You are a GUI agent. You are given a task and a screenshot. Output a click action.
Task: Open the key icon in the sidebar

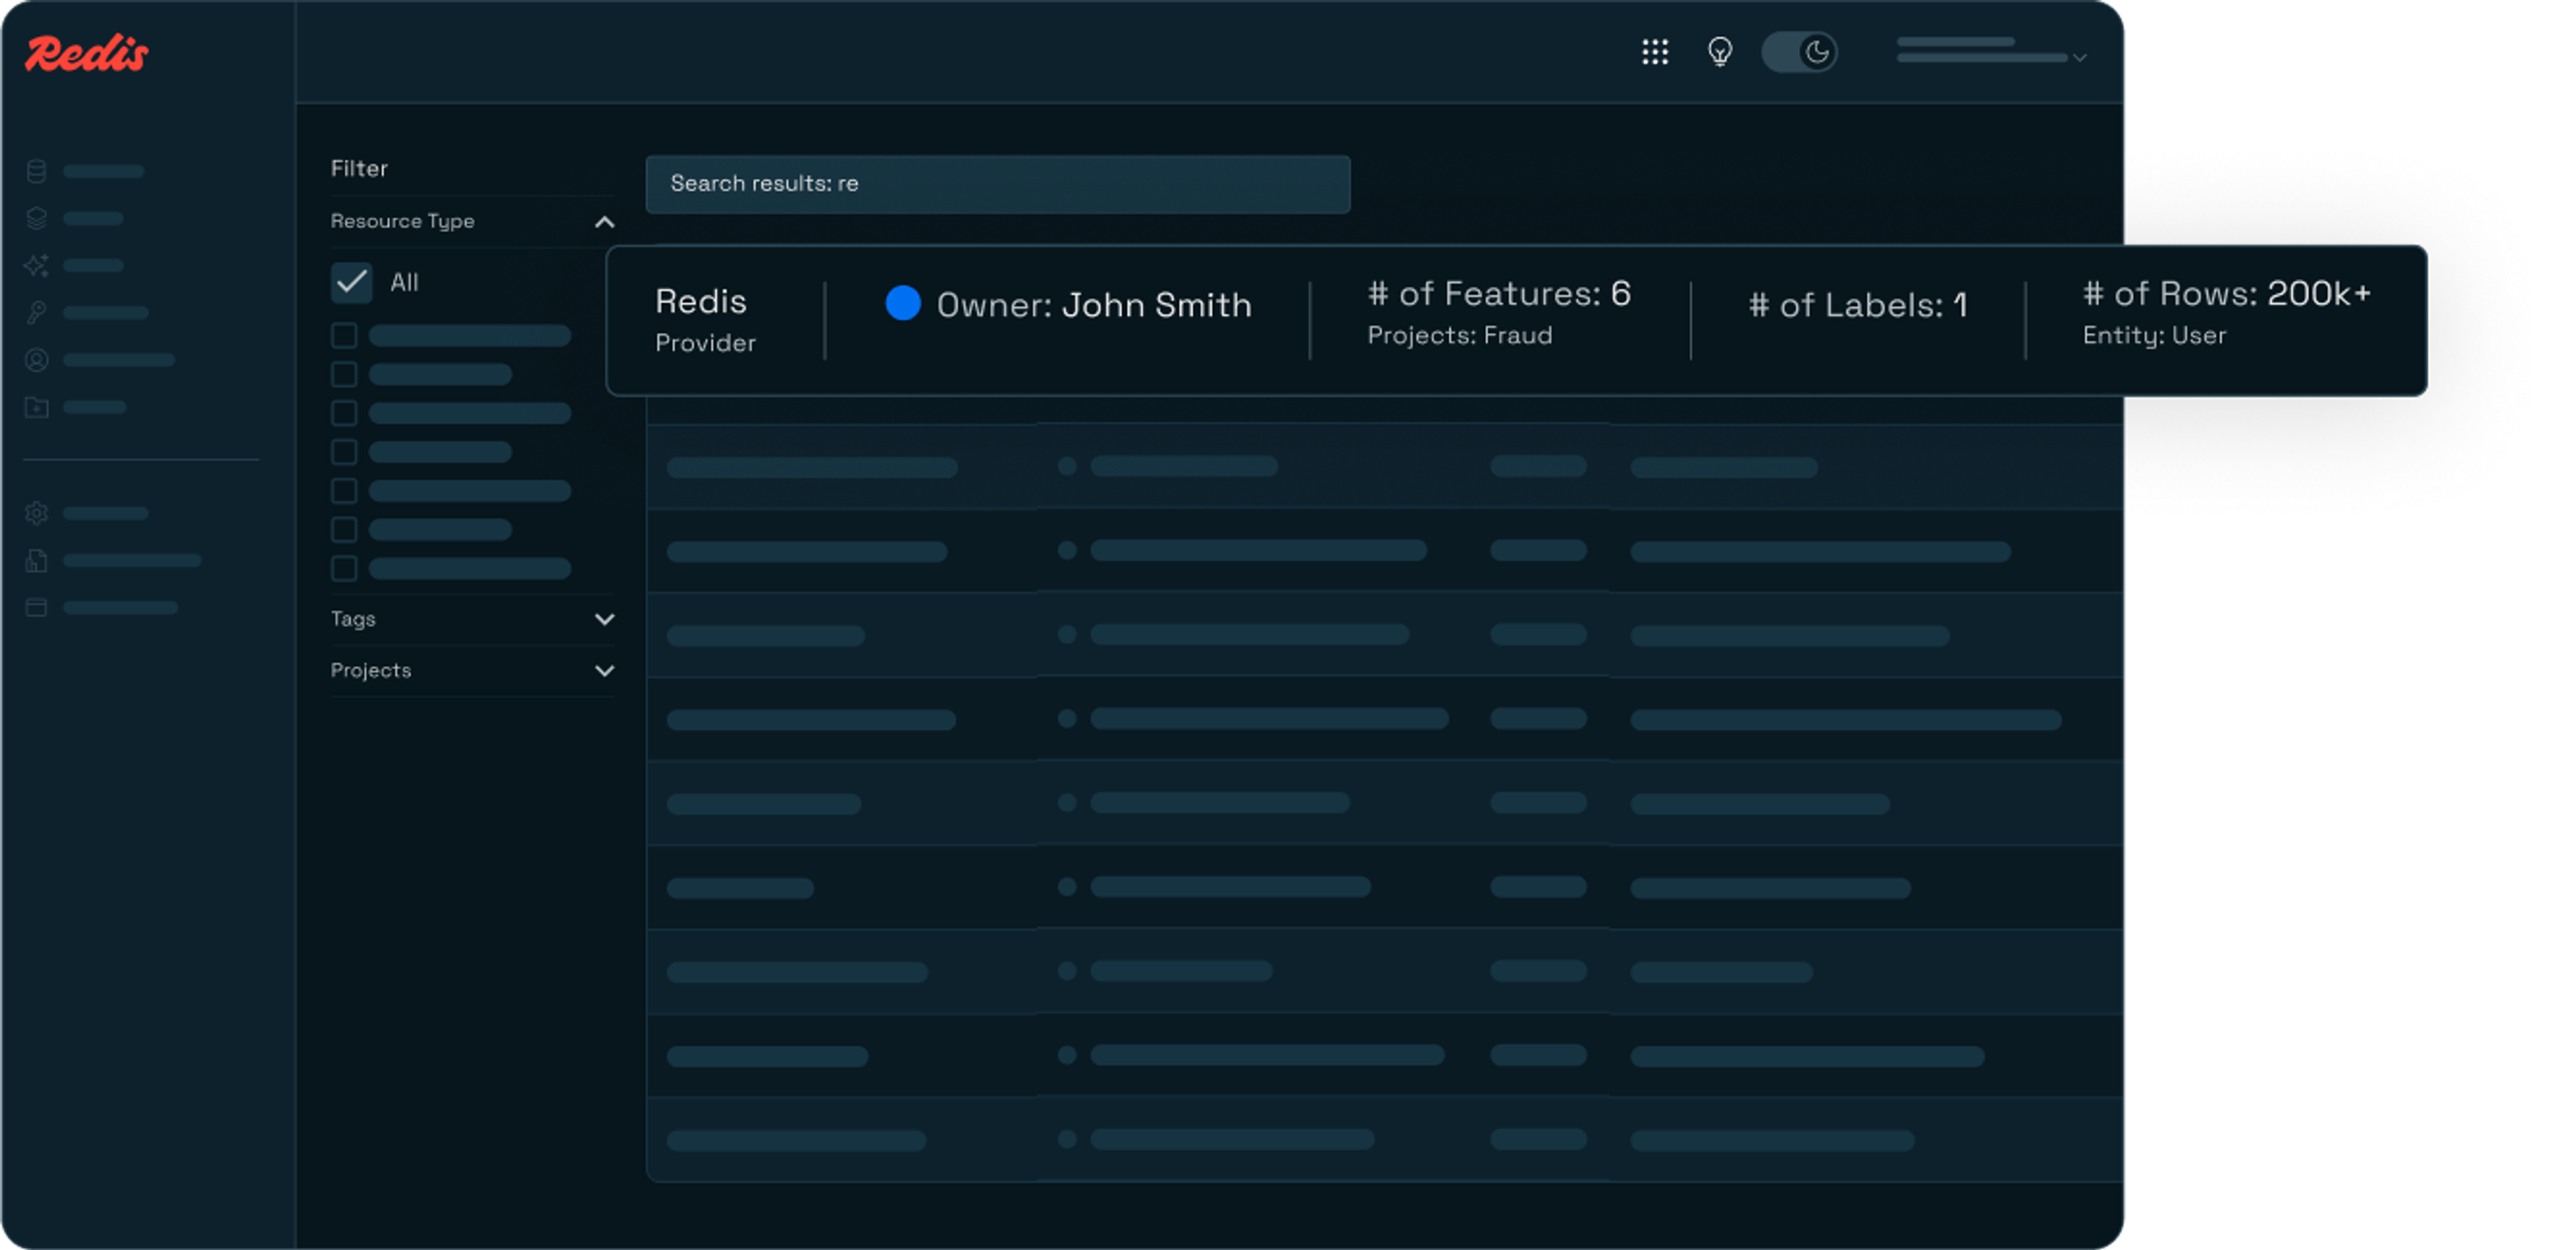pyautogui.click(x=37, y=313)
